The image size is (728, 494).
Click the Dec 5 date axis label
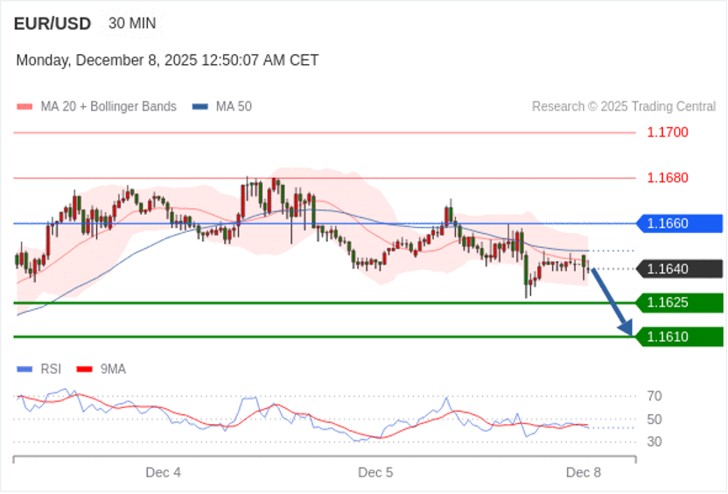click(x=375, y=473)
